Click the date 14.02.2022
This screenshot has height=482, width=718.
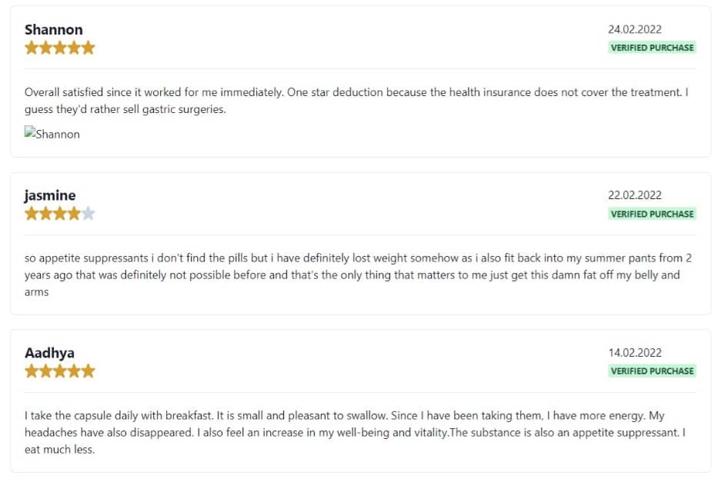[635, 353]
